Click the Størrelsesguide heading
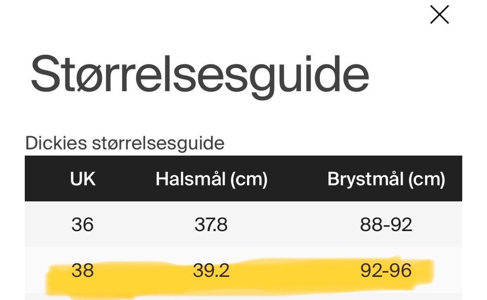 coord(199,74)
